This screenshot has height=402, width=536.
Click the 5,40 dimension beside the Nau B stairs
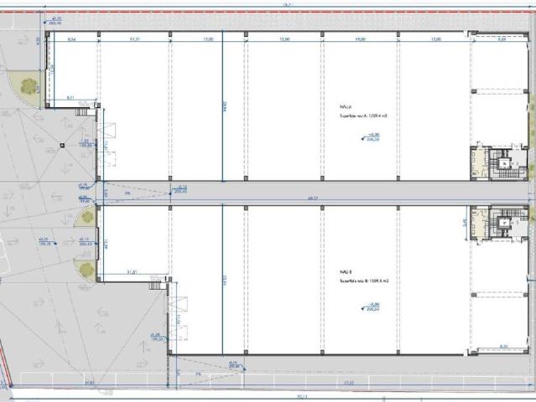[x=466, y=224]
